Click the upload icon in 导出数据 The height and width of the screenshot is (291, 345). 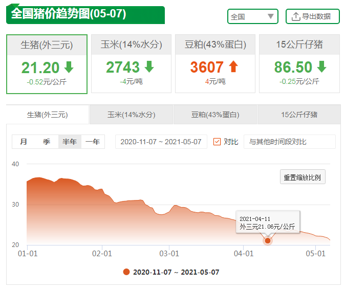296,16
